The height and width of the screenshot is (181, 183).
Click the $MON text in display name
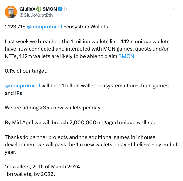pyautogui.click(x=50, y=9)
